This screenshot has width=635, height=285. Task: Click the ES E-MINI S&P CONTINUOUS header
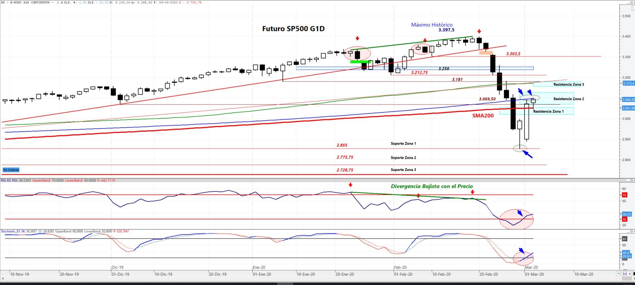26,2
